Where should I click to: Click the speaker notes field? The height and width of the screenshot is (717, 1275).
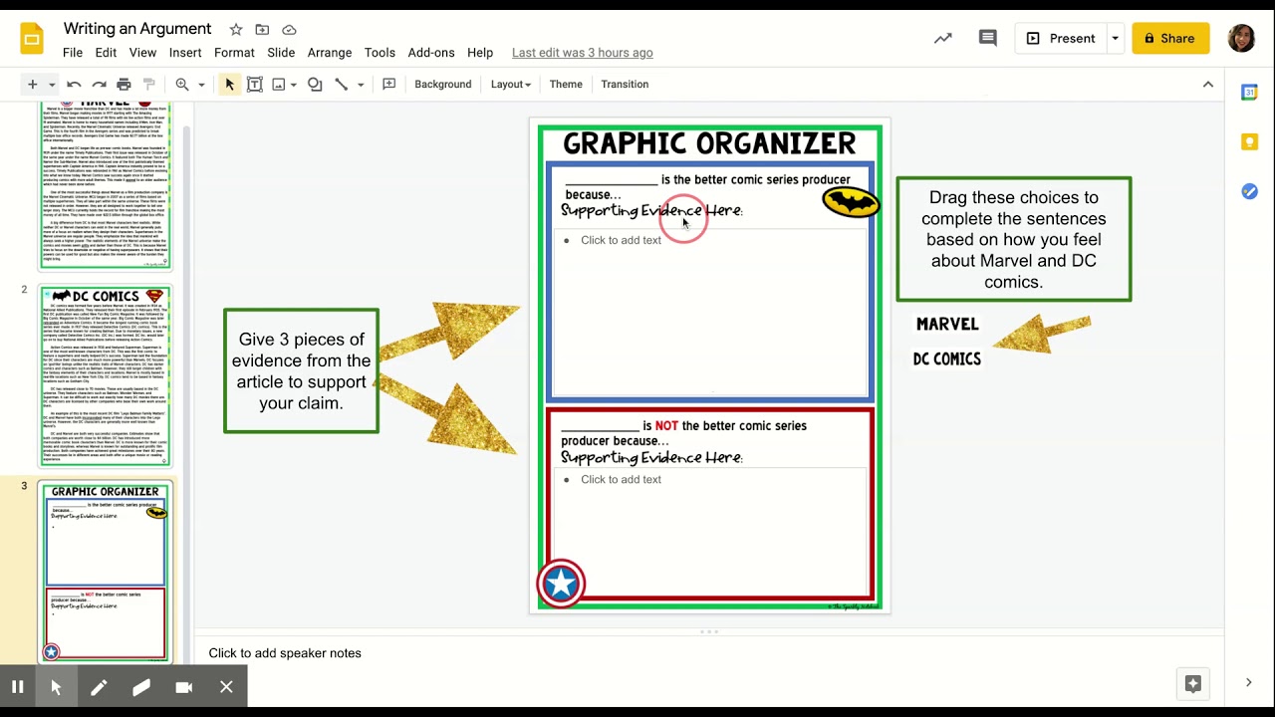point(708,653)
